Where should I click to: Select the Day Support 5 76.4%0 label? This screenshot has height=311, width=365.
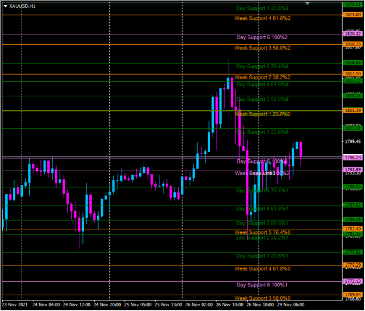pos(262,67)
